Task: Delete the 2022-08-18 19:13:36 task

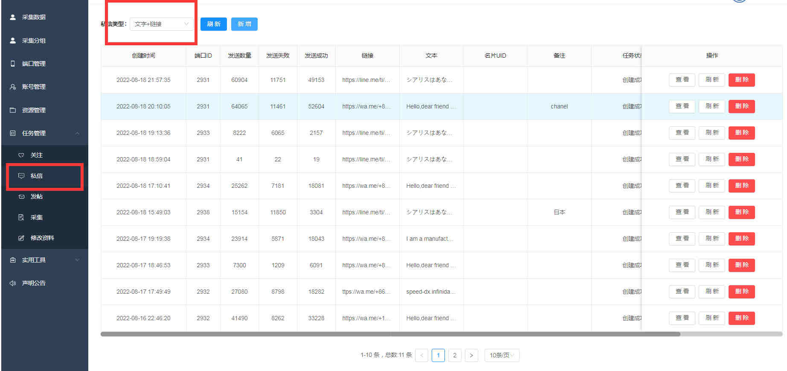Action: click(741, 133)
